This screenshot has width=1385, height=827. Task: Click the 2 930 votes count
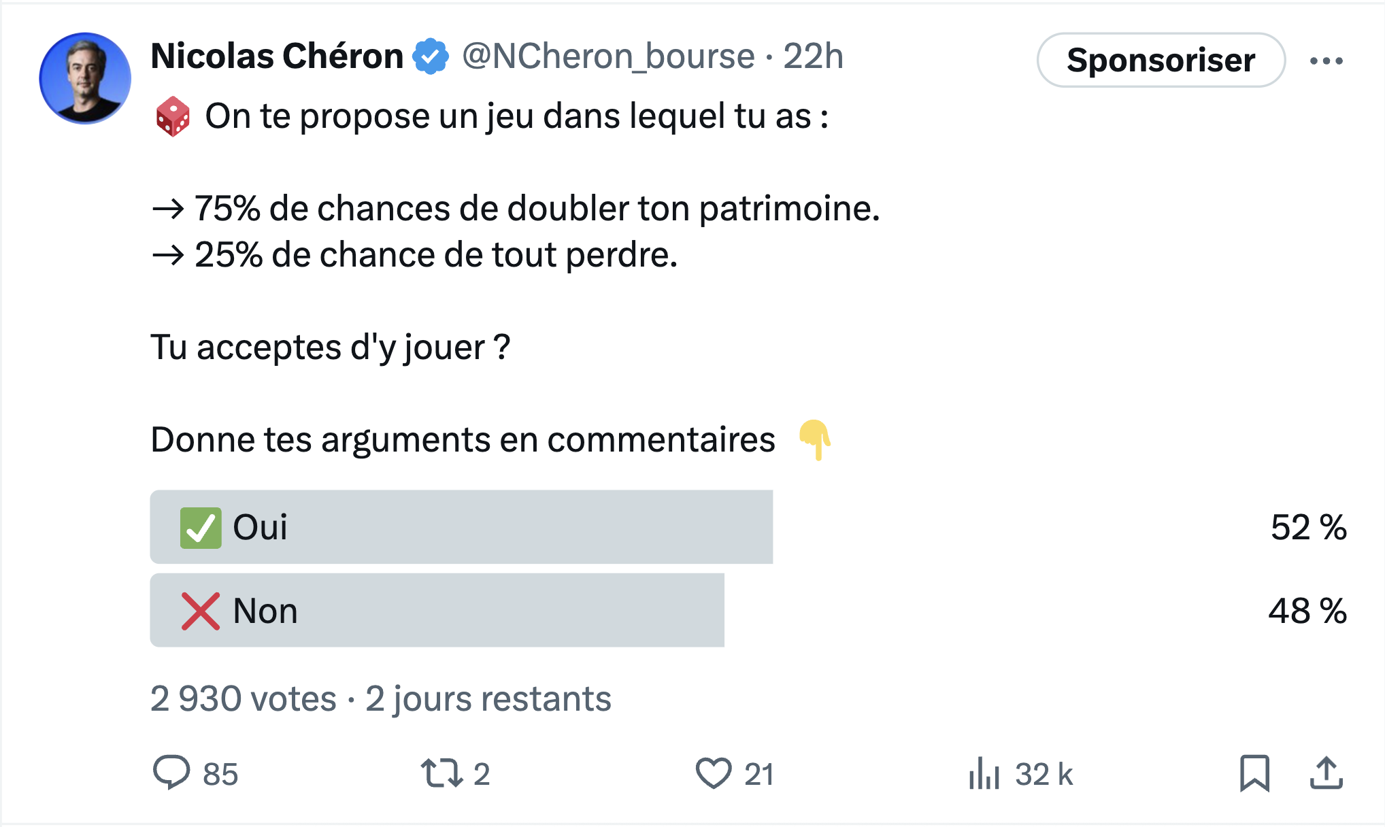pyautogui.click(x=244, y=698)
